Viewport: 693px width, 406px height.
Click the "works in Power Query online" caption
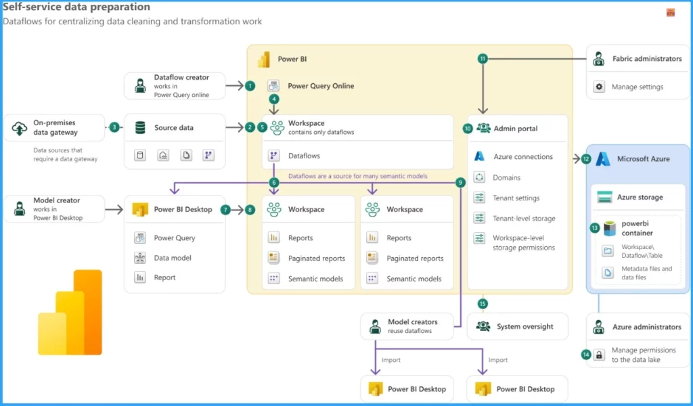pyautogui.click(x=181, y=91)
